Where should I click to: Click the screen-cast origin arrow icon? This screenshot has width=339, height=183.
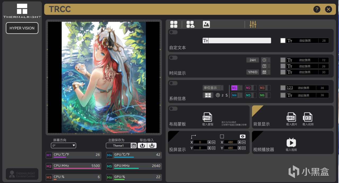[x=193, y=136]
